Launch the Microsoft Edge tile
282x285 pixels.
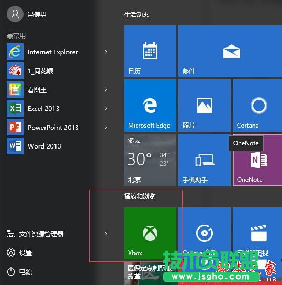click(x=150, y=106)
